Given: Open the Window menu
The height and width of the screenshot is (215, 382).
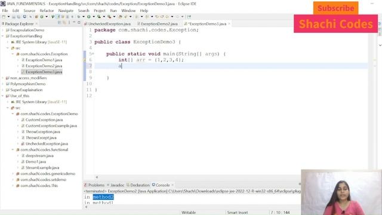Looking at the screenshot, I should point(128,11).
